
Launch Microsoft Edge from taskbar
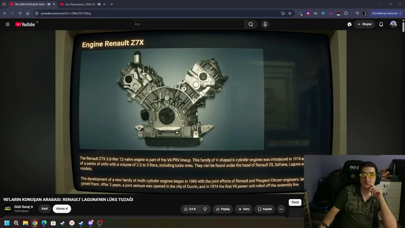tap(44, 223)
